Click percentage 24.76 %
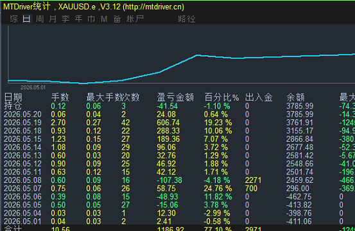The width and height of the screenshot is (355, 231). coord(218,189)
